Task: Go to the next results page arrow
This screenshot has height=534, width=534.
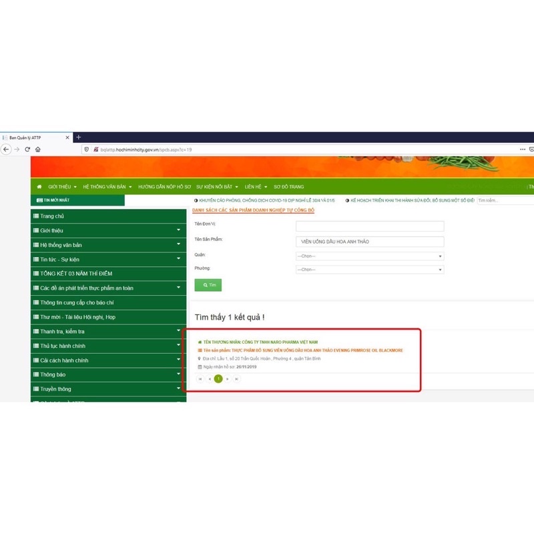Action: [228, 378]
